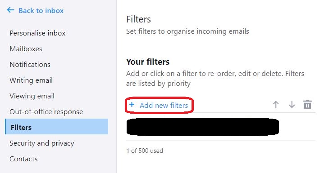Click the Filters page heading
The height and width of the screenshot is (173, 324).
138,19
